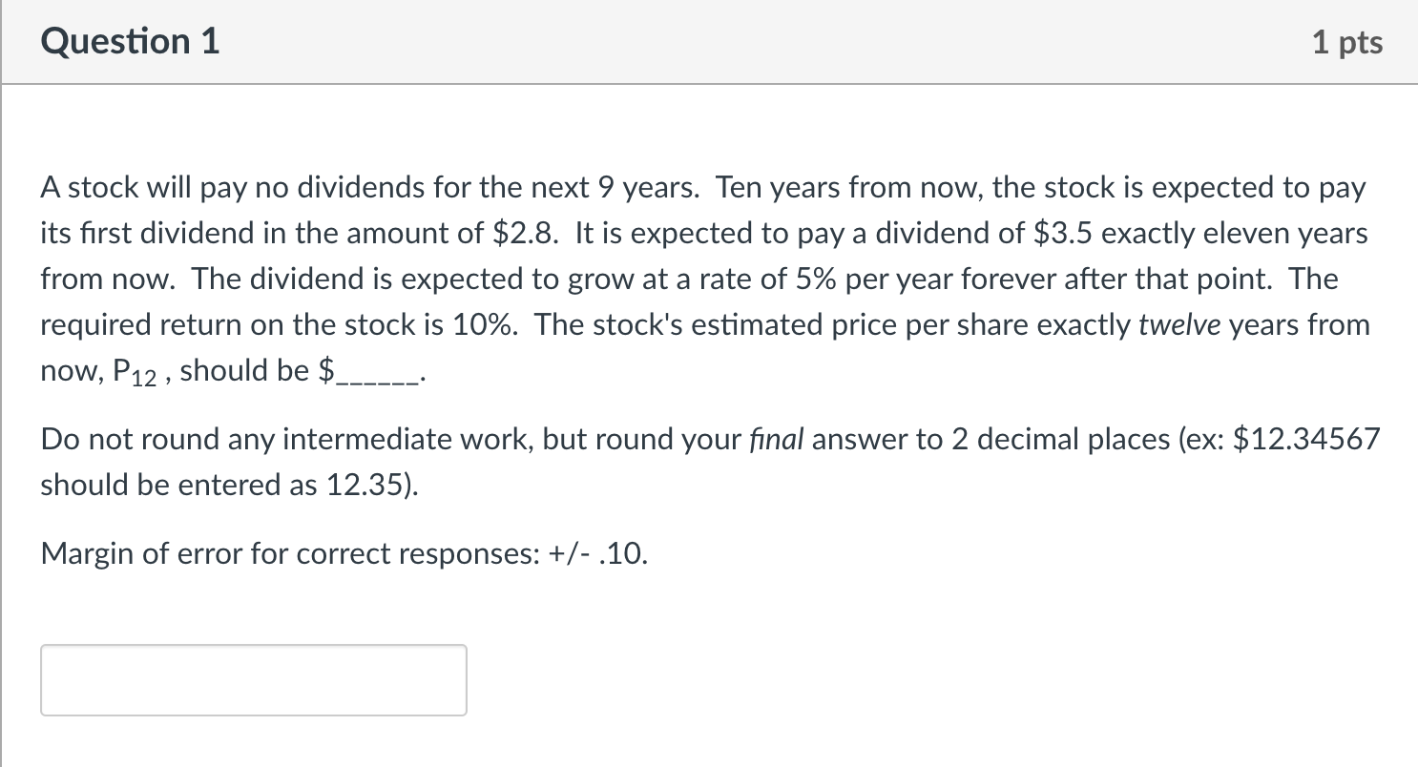Select the Question 1 header
Screen dimensions: 1418x767
(x=131, y=40)
